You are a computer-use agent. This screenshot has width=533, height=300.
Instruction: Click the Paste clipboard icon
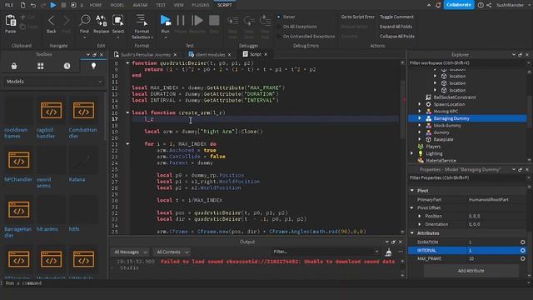point(11,21)
